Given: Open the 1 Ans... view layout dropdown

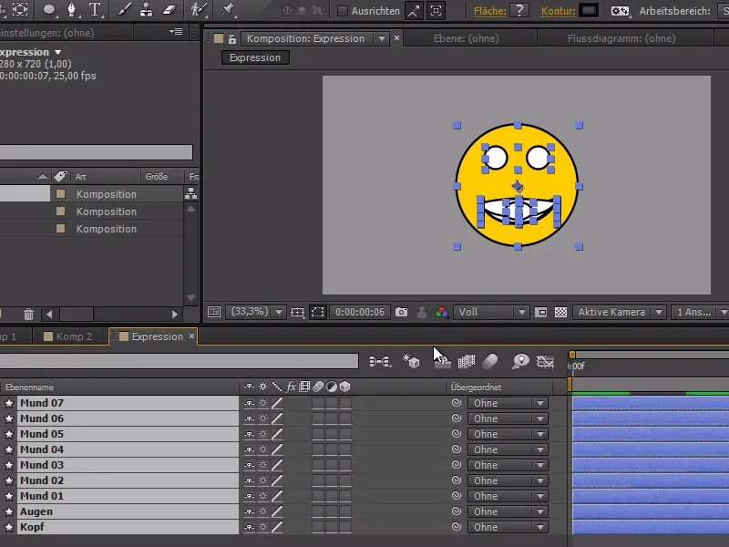Looking at the screenshot, I should click(x=699, y=312).
